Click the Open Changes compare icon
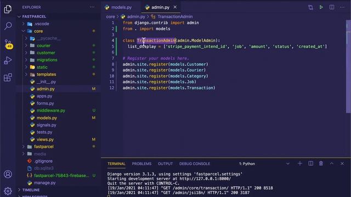This screenshot has height=197, width=351. tap(310, 7)
